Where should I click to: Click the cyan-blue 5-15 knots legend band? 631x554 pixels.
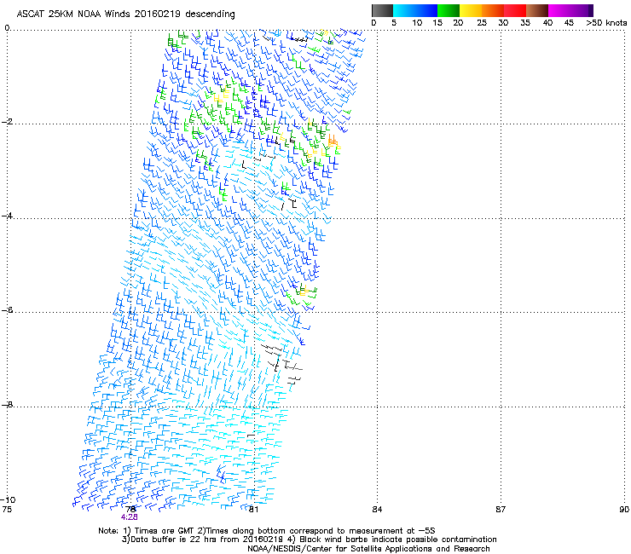pos(415,10)
